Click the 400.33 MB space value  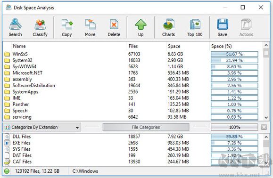pos(178,79)
